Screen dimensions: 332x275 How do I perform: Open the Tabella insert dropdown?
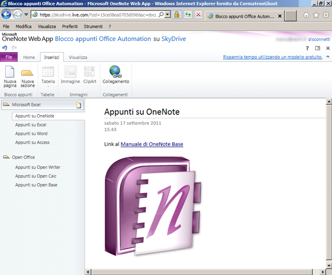click(x=48, y=76)
